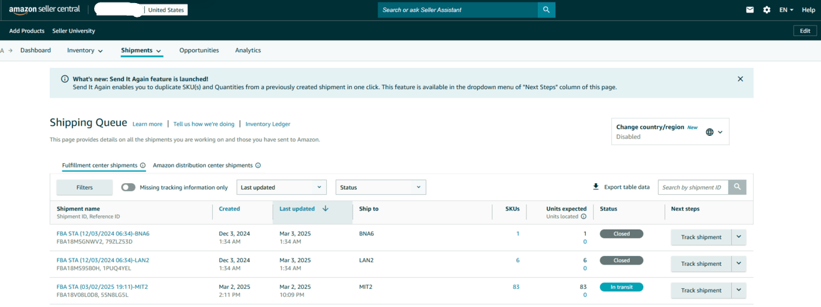Viewport: 821px width, 307px height.
Task: Toggle Missing tracking information only switch
Action: click(x=129, y=187)
